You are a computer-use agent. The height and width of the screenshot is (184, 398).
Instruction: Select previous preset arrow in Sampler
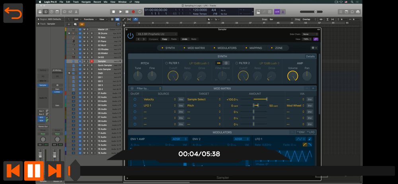click(x=139, y=39)
